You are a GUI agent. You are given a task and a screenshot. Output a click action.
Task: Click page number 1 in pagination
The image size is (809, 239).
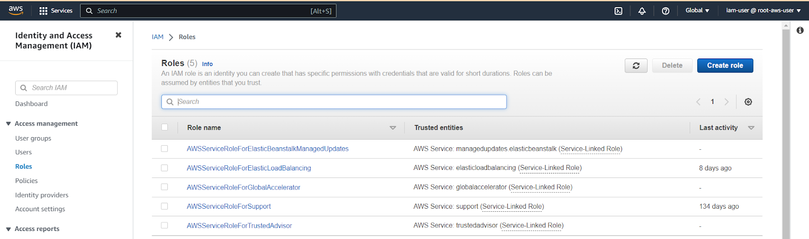712,102
